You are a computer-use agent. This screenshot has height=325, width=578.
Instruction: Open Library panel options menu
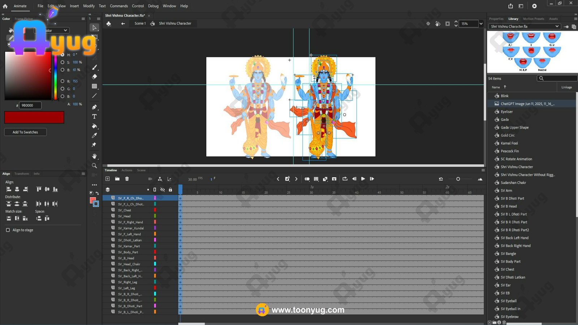(575, 19)
